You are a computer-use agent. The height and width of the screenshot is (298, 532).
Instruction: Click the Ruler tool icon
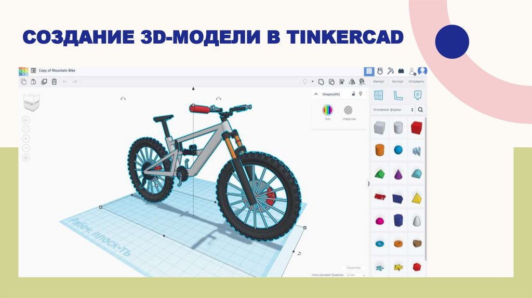point(397,95)
